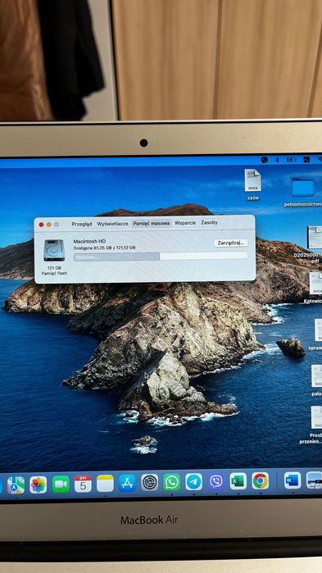The height and width of the screenshot is (573, 322).
Task: Open System Preferences from the Dock
Action: coord(150,483)
